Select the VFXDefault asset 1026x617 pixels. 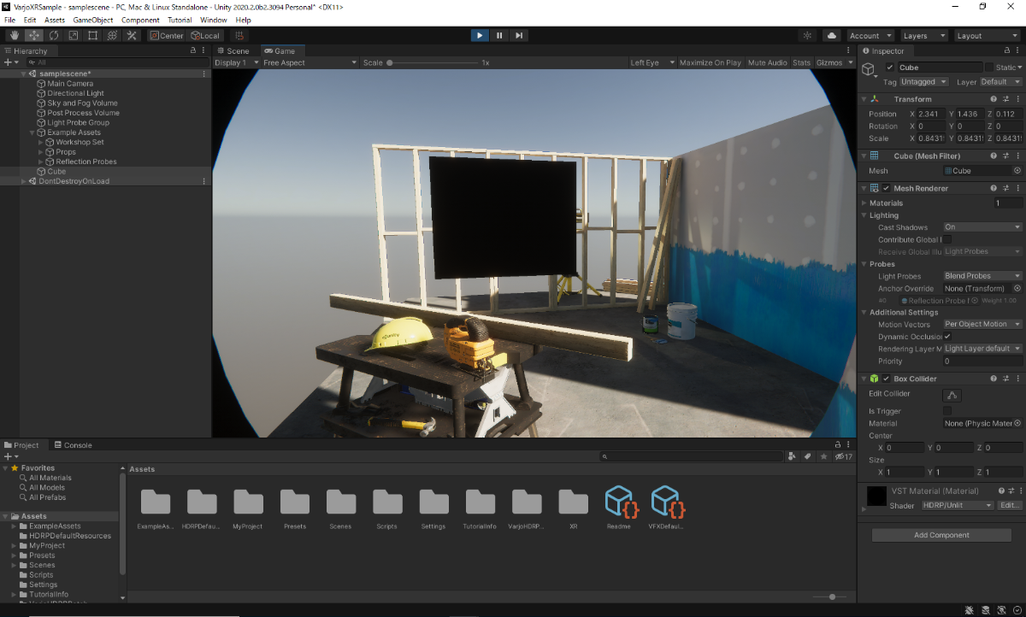tap(665, 508)
